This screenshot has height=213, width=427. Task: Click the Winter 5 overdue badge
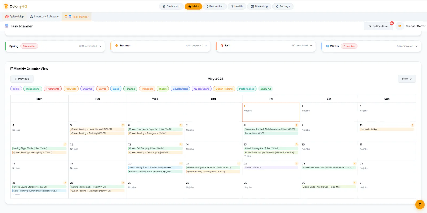[x=349, y=46]
